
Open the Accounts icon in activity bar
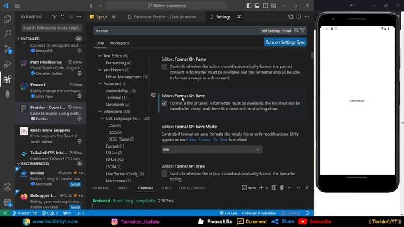point(8,187)
